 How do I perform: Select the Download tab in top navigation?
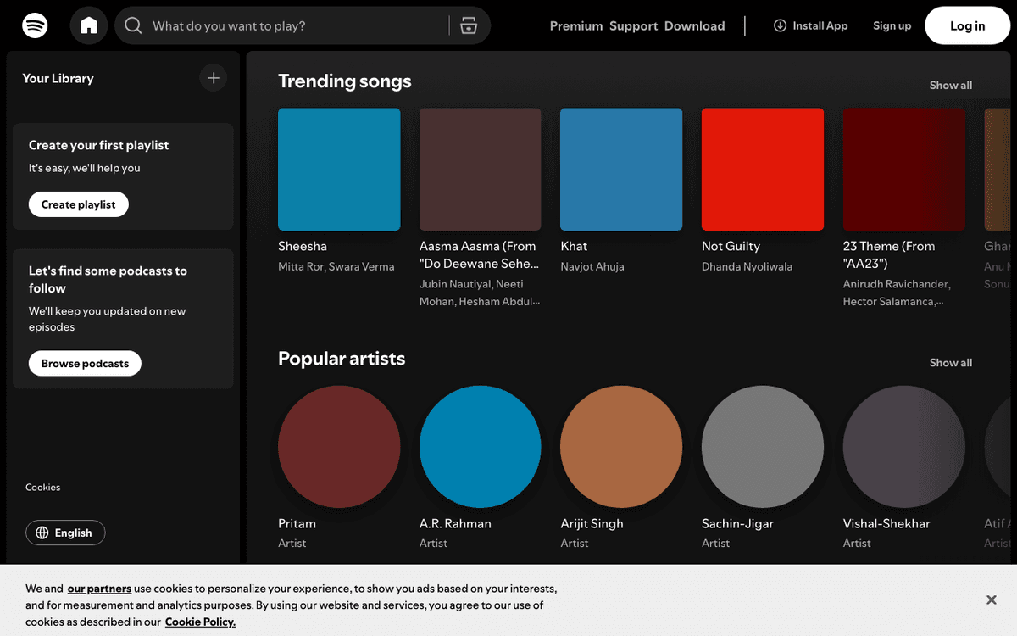694,25
